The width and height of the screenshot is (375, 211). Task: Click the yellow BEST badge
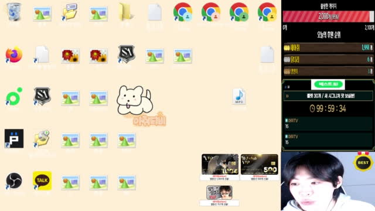(x=363, y=162)
